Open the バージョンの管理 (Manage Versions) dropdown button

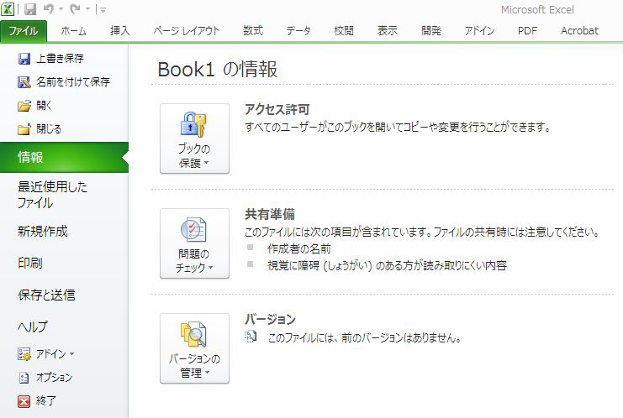194,348
